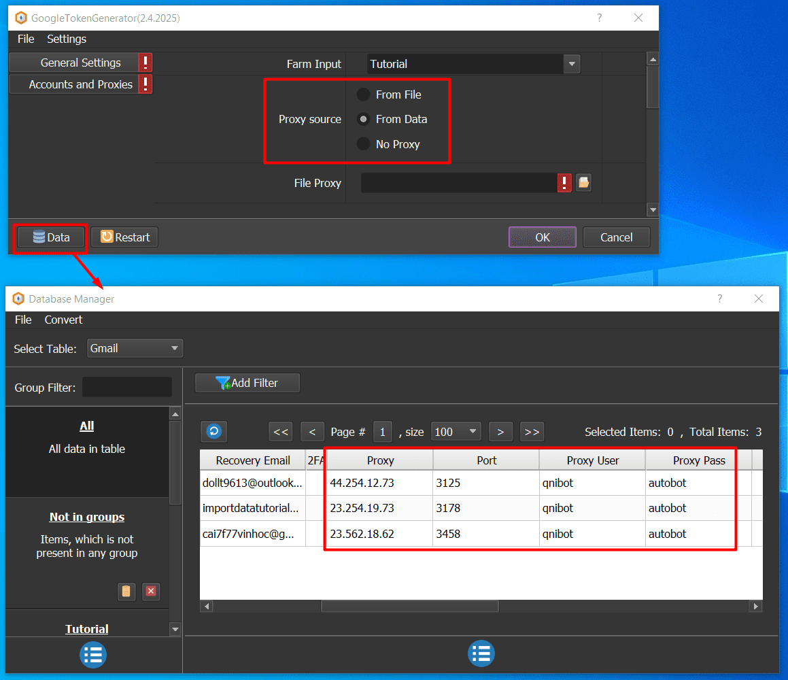The height and width of the screenshot is (680, 788).
Task: Go to previous page button
Action: 312,432
